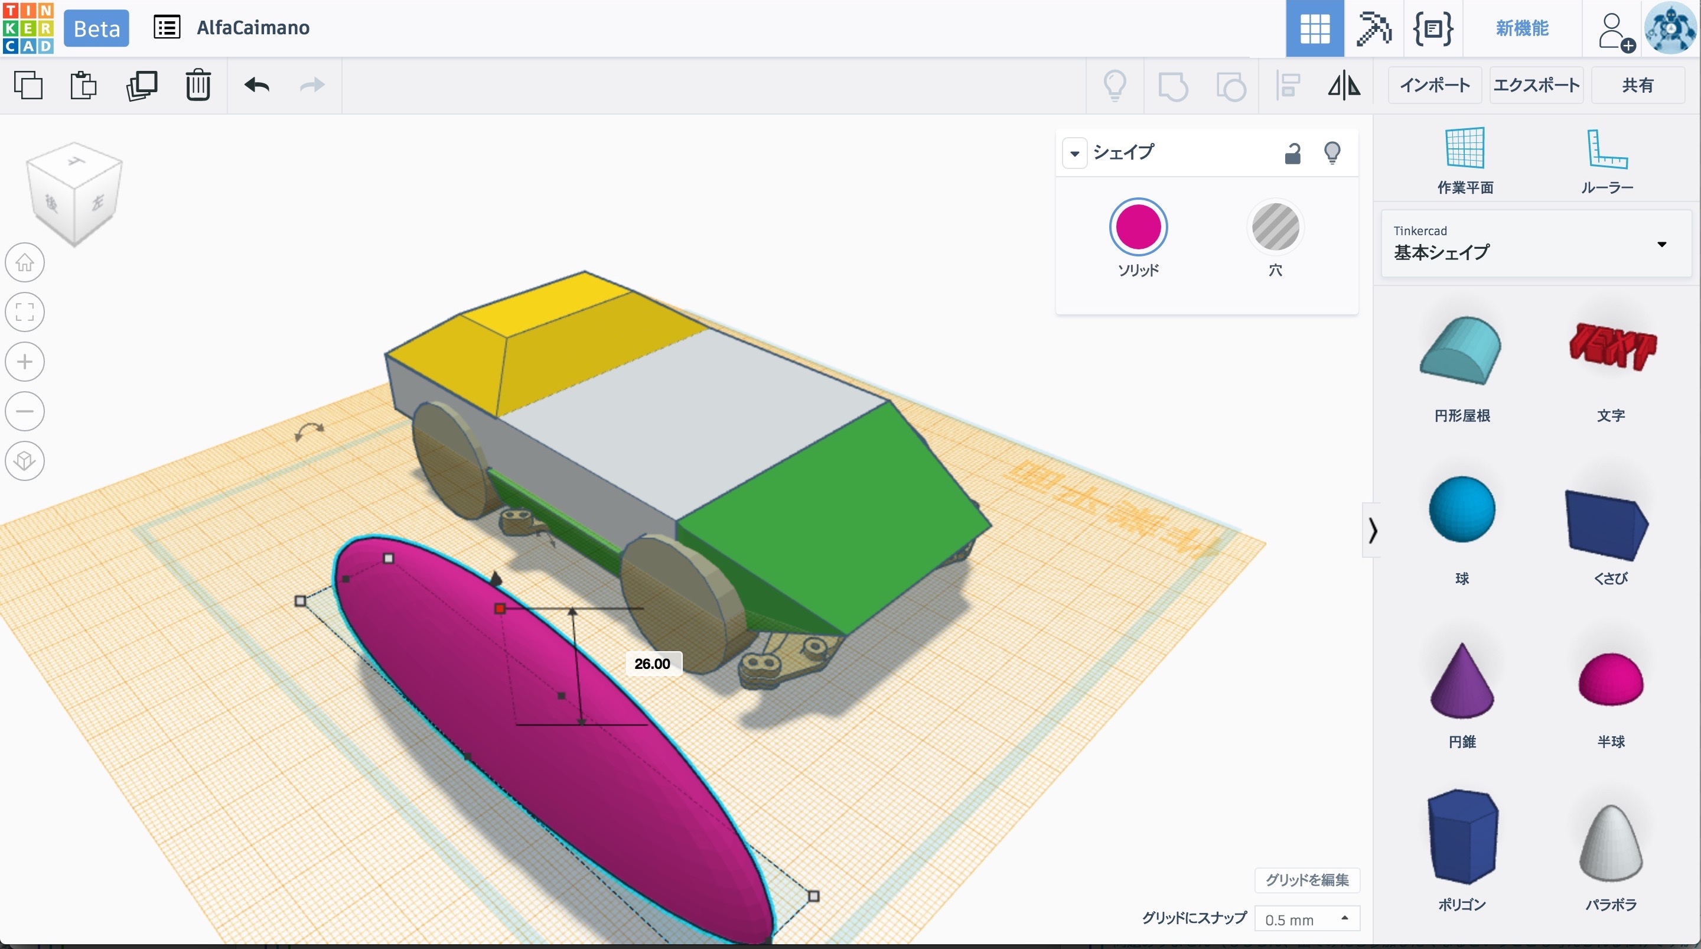Toggle the lock editing padlock in the shape panel

(1292, 153)
